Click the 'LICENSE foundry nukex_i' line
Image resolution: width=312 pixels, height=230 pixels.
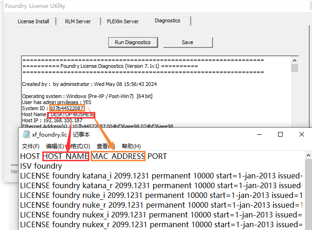click(161, 215)
